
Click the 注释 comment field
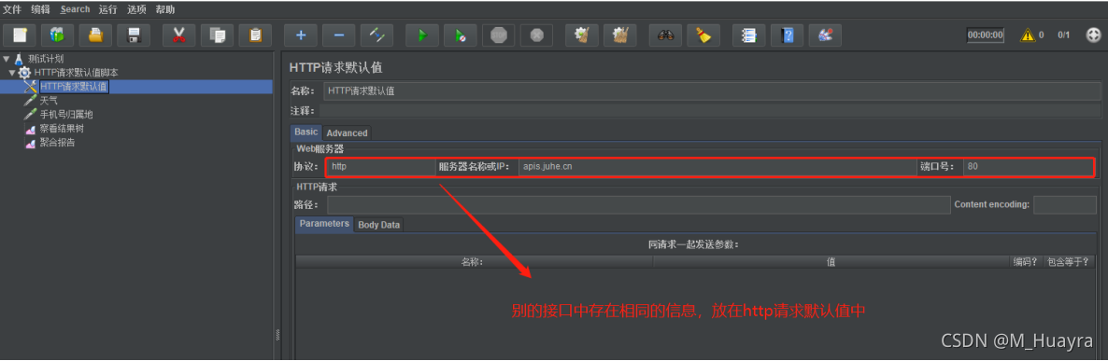pyautogui.click(x=710, y=111)
